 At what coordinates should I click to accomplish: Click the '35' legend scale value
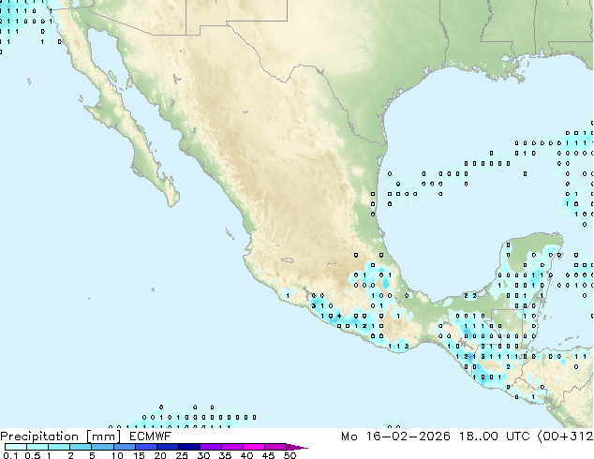pyautogui.click(x=225, y=455)
